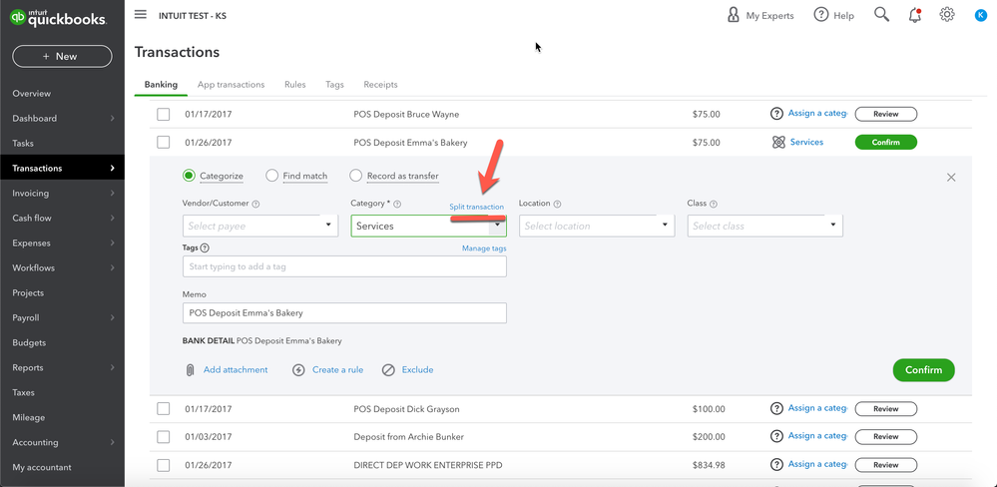Viewport: 997px width, 487px height.
Task: Click Manage tags link
Action: click(484, 247)
